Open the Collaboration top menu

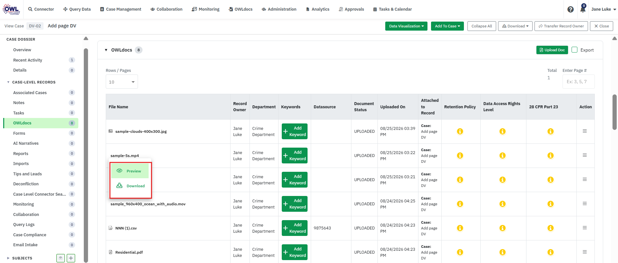coord(166,9)
